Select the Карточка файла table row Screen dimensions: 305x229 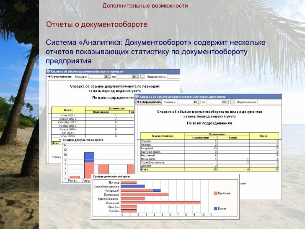(209, 152)
